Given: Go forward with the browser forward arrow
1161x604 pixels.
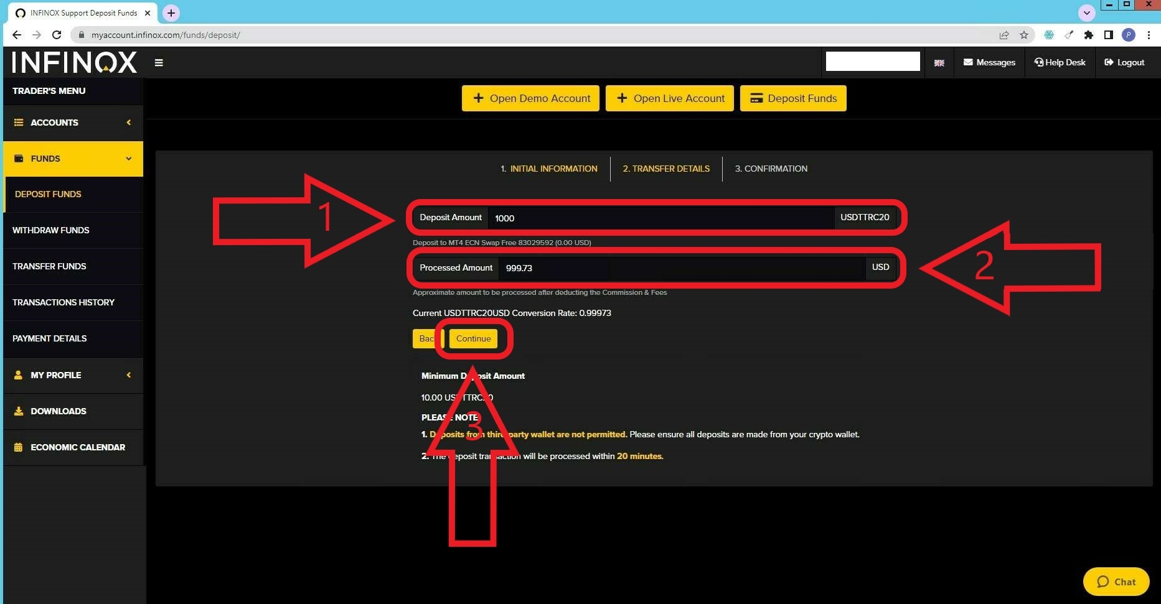Looking at the screenshot, I should click(36, 35).
